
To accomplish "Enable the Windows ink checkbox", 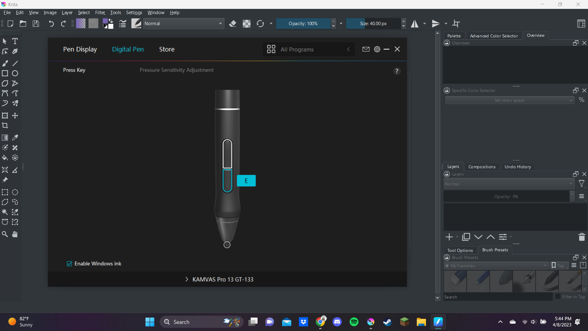I will tap(69, 263).
